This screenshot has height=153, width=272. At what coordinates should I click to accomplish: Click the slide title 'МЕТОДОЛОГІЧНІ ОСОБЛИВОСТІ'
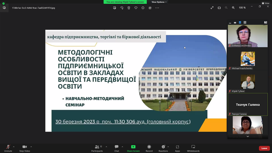[x=85, y=56]
